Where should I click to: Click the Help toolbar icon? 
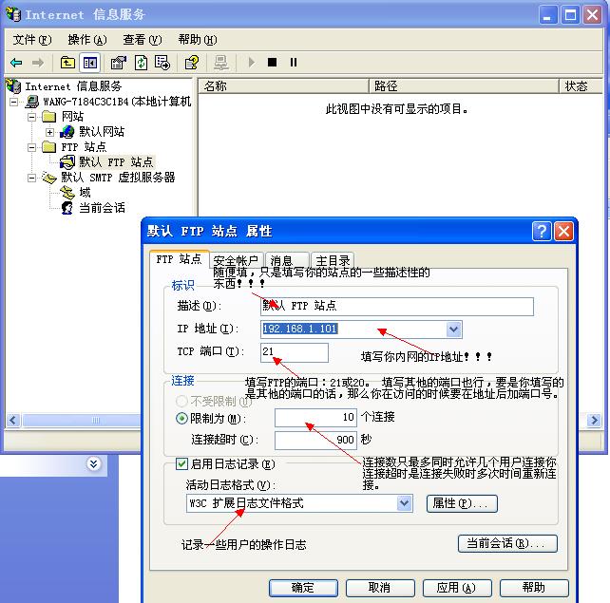[191, 63]
